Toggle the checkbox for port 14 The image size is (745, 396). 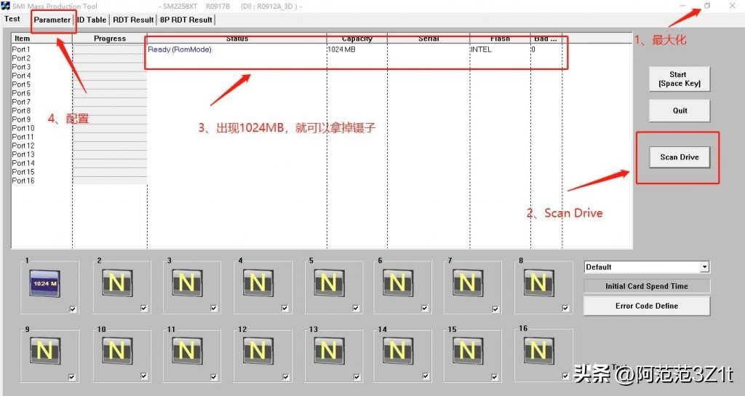click(x=426, y=376)
